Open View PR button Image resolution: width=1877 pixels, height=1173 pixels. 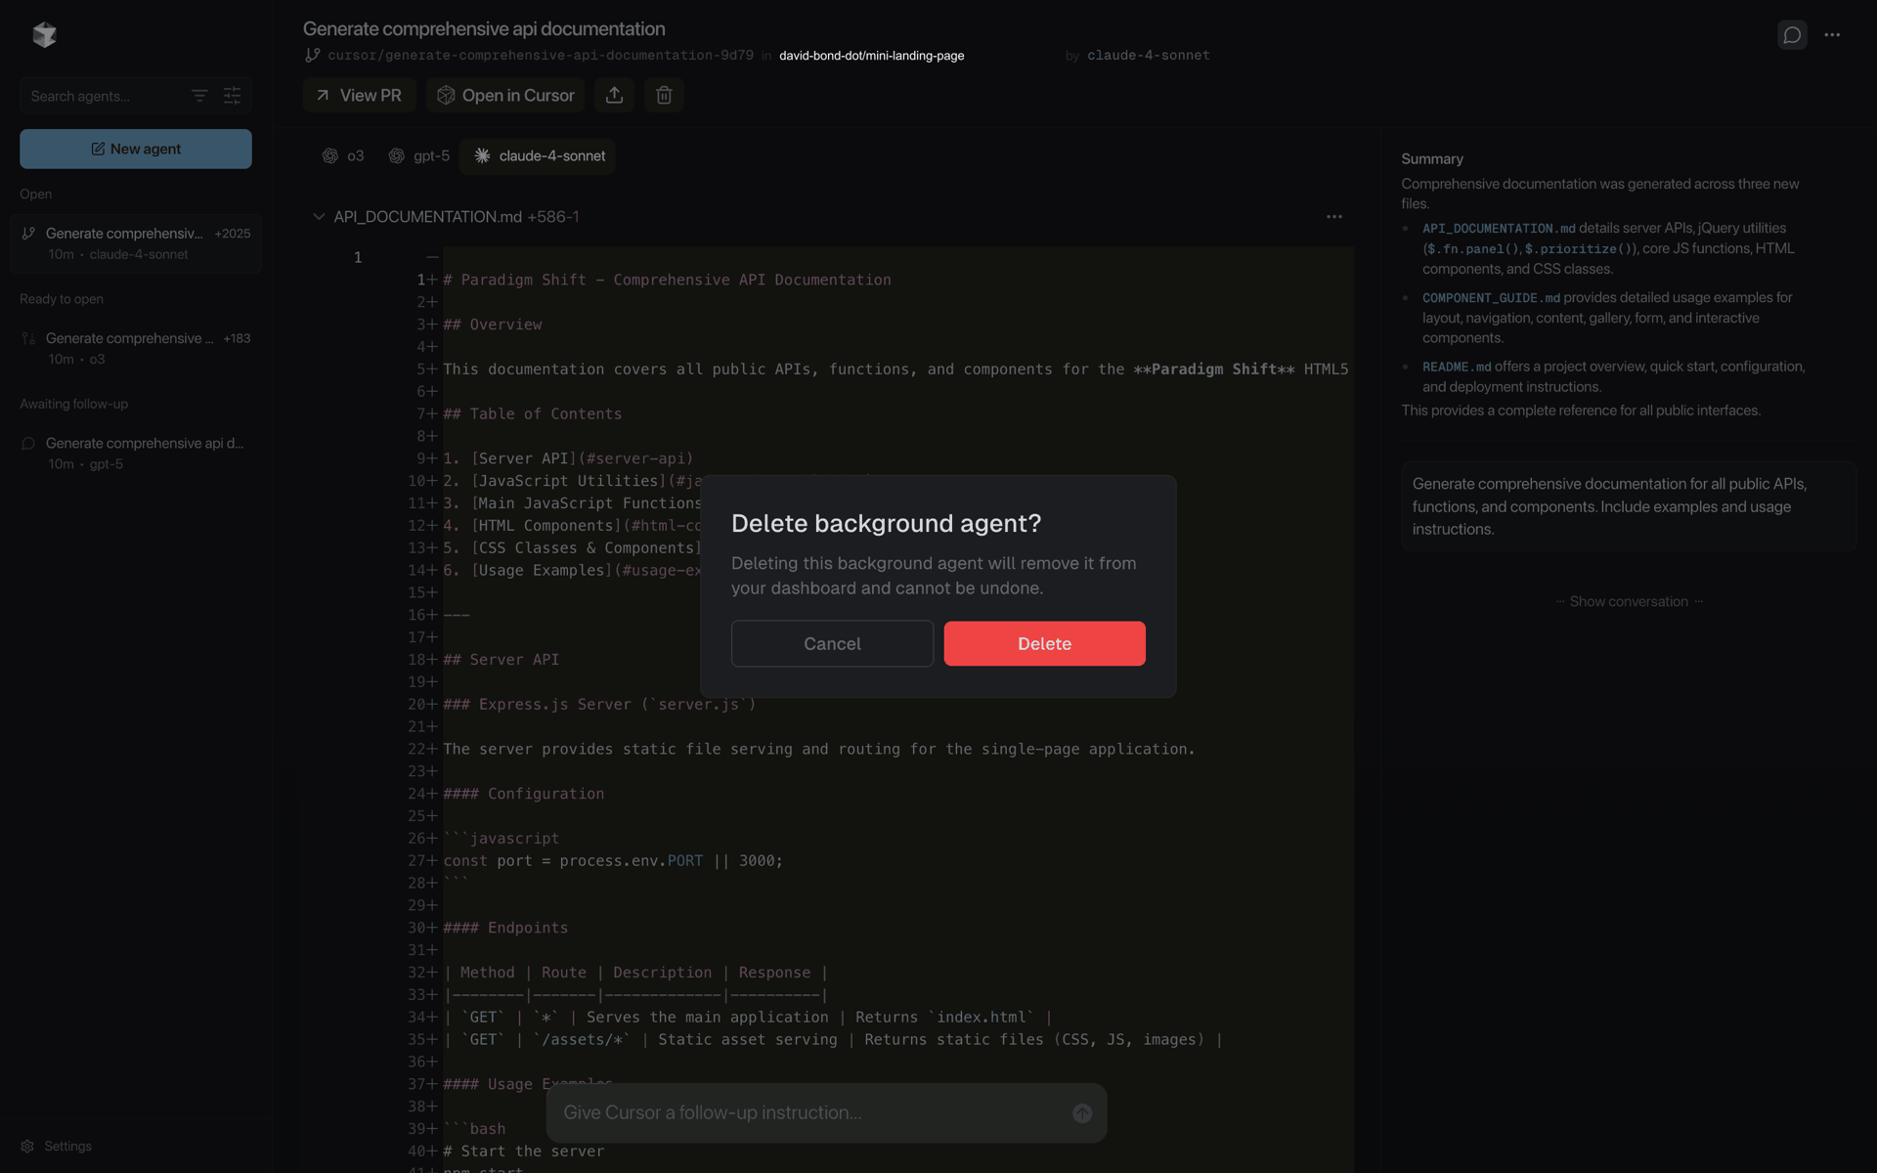(359, 95)
